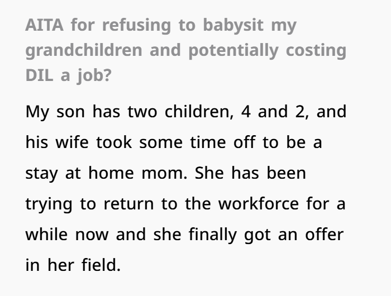Click the word "workforce" in the body
The width and height of the screenshot is (391, 296).
[258, 203]
